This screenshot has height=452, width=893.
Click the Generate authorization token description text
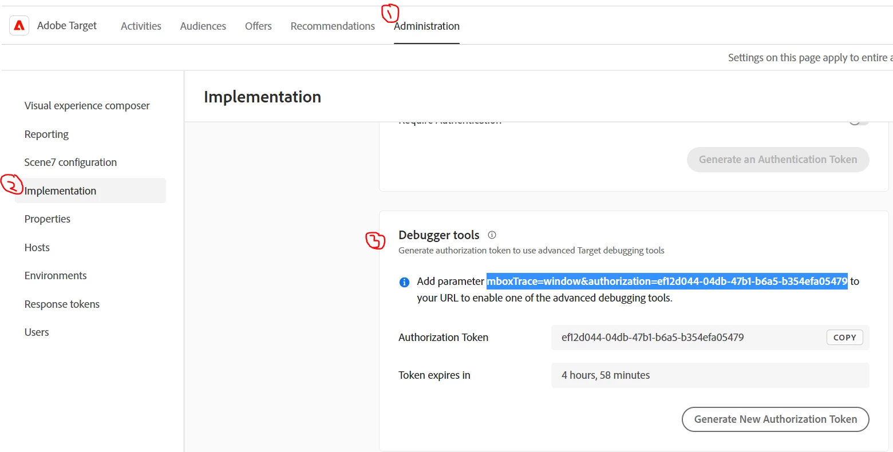[531, 251]
